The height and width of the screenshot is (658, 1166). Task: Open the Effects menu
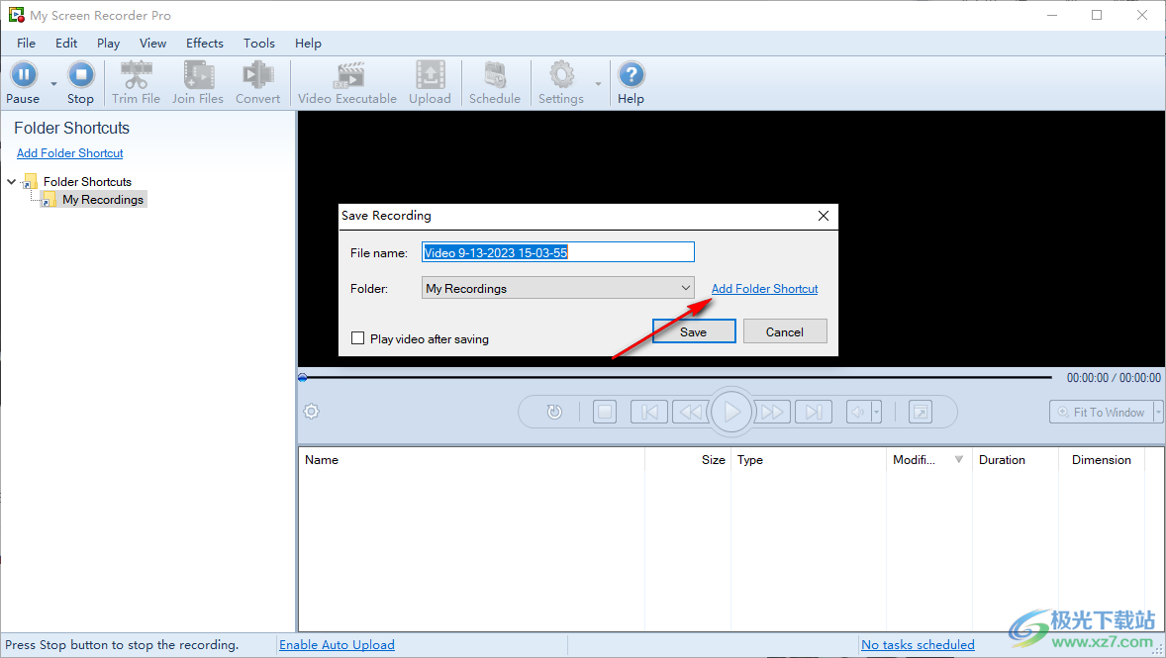click(x=204, y=43)
